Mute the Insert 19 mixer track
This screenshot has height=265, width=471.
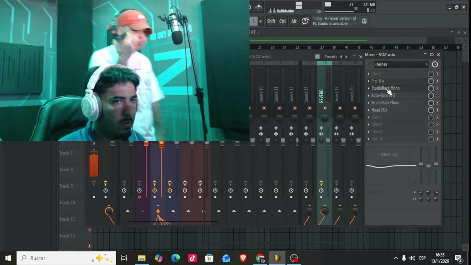coord(340,108)
